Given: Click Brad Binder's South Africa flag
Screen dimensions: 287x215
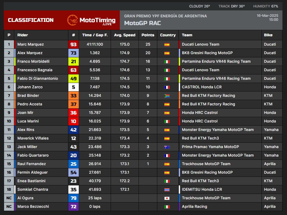Looking at the screenshot, I should coord(167,96).
